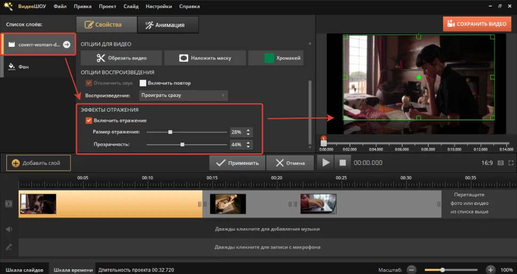Zoom in timeline with the plus button
The width and height of the screenshot is (517, 274).
pos(490,270)
